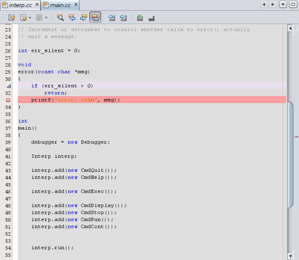Image resolution: width=299 pixels, height=260 pixels.
Task: Click the vertical scrollbar thumb
Action: [x=290, y=155]
